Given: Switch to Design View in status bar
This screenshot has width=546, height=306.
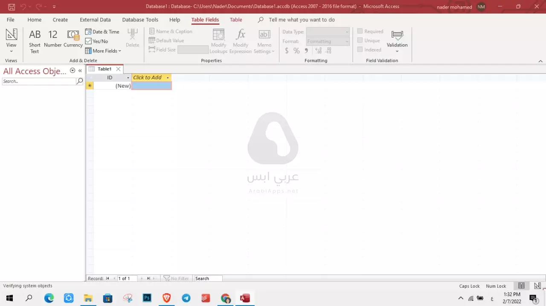Looking at the screenshot, I should (537, 286).
